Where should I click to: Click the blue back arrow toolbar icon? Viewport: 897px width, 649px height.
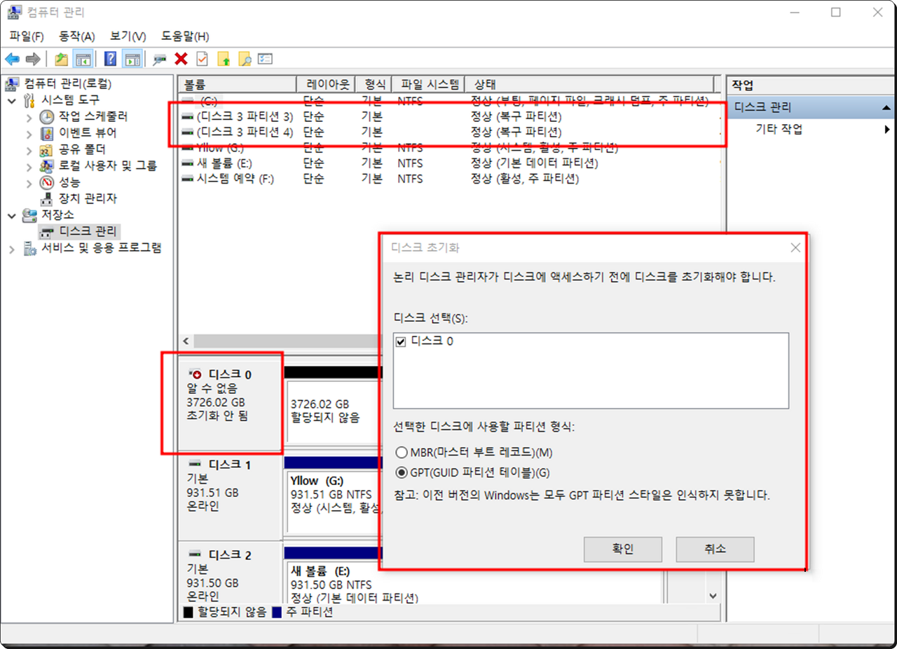point(12,59)
